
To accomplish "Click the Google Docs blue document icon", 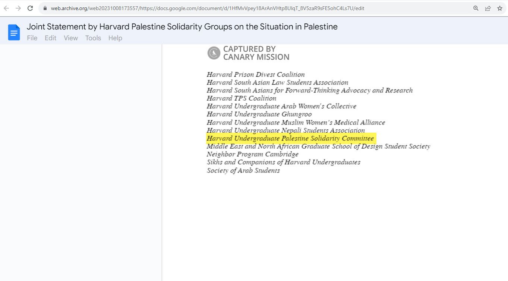I will coord(14,32).
